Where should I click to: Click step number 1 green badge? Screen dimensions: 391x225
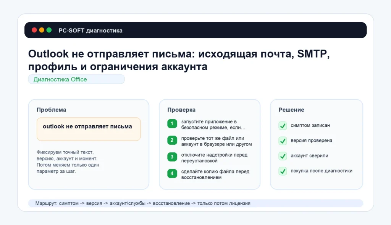coord(172,124)
